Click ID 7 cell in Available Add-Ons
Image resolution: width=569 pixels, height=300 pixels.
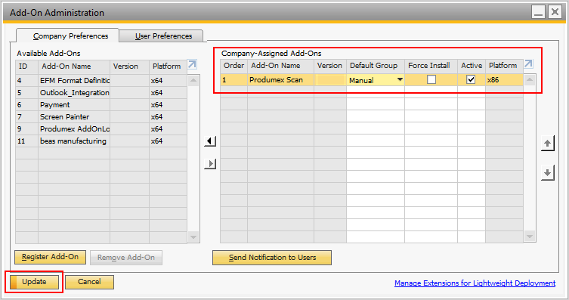click(27, 117)
